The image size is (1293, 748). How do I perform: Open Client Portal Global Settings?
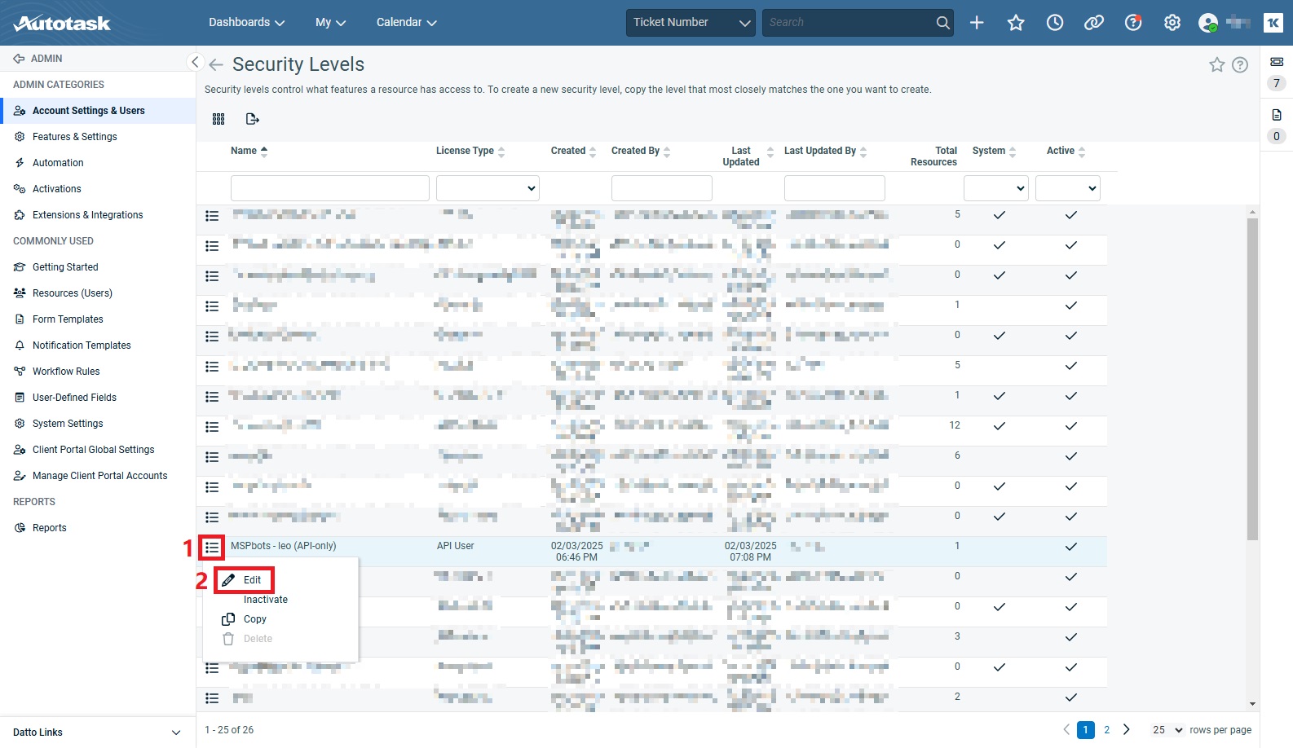[93, 450]
